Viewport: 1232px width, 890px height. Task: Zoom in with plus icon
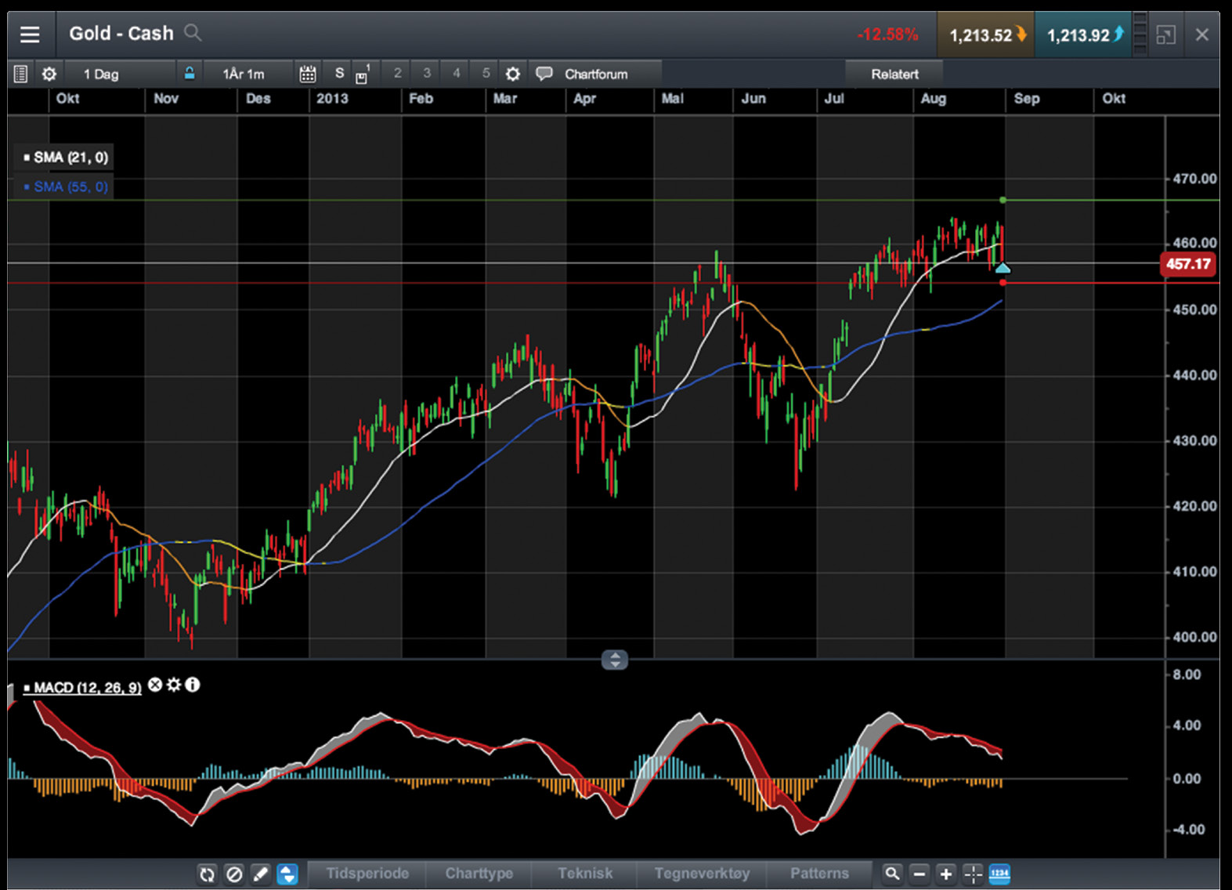946,874
